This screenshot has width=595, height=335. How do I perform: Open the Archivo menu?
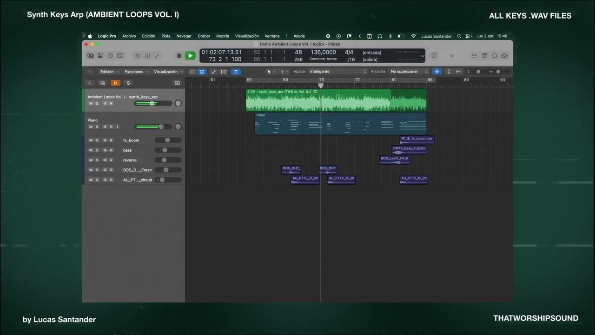[129, 36]
